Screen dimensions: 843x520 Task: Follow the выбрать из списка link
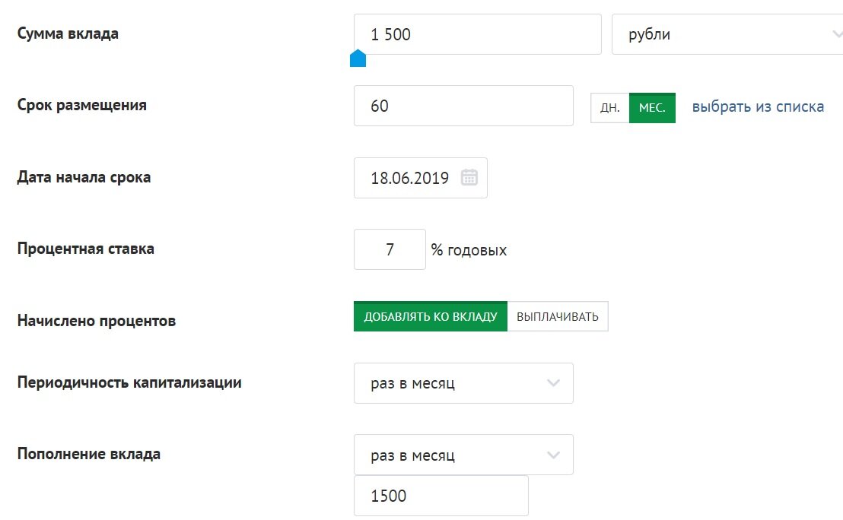(x=758, y=106)
